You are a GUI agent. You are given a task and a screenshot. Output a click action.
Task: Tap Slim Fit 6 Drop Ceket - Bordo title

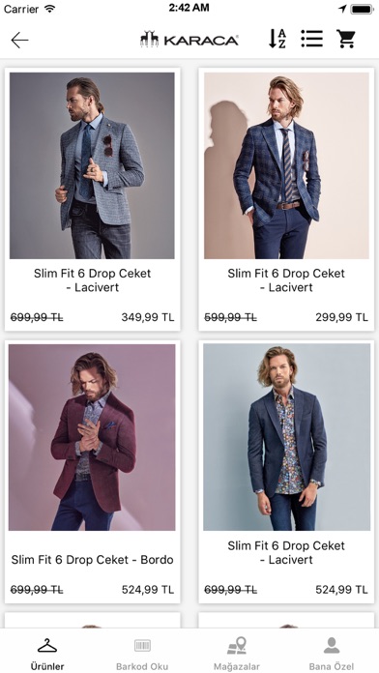(x=92, y=560)
